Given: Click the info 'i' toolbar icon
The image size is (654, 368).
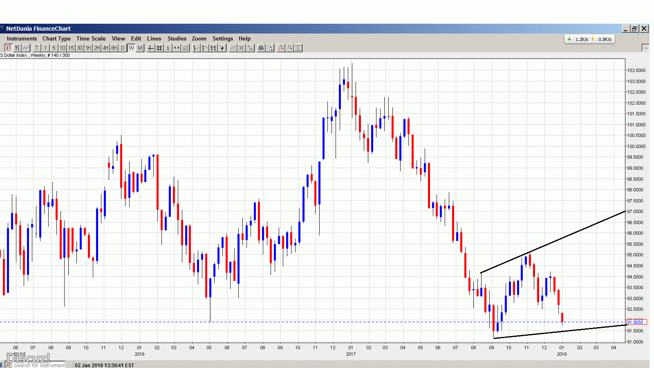Looking at the screenshot, I should pyautogui.click(x=168, y=48).
